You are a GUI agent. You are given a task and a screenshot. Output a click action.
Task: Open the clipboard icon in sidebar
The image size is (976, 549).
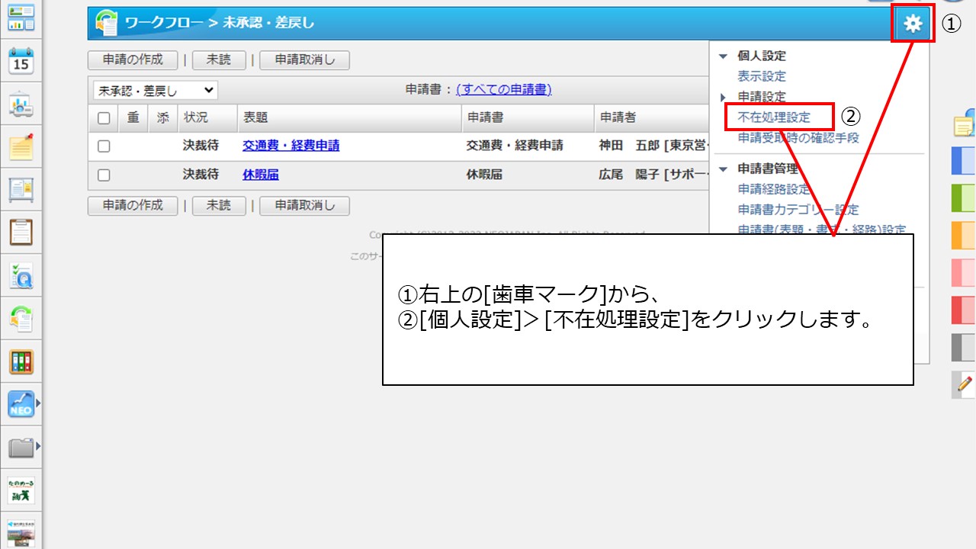click(21, 231)
